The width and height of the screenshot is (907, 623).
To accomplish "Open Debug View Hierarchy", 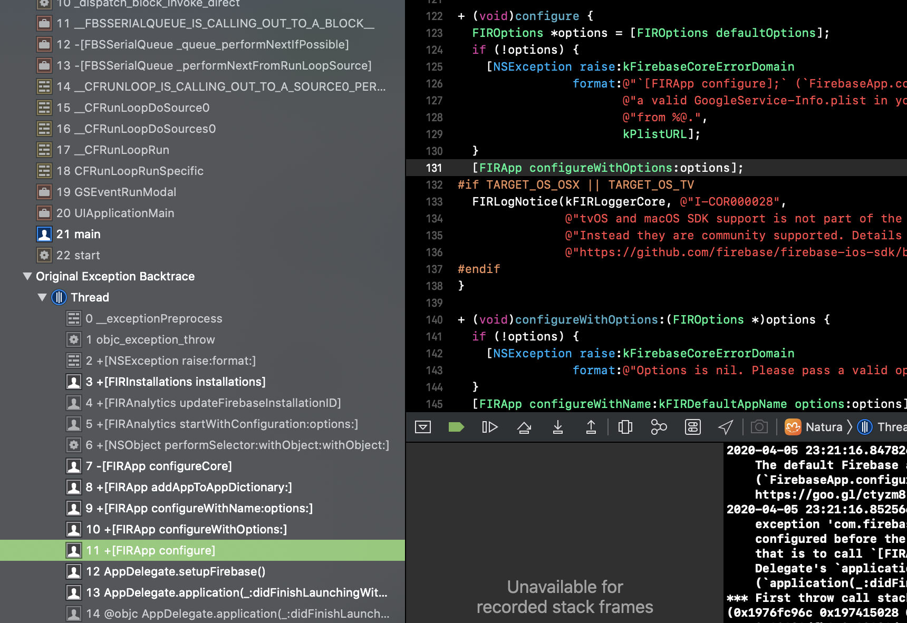I will pos(625,427).
